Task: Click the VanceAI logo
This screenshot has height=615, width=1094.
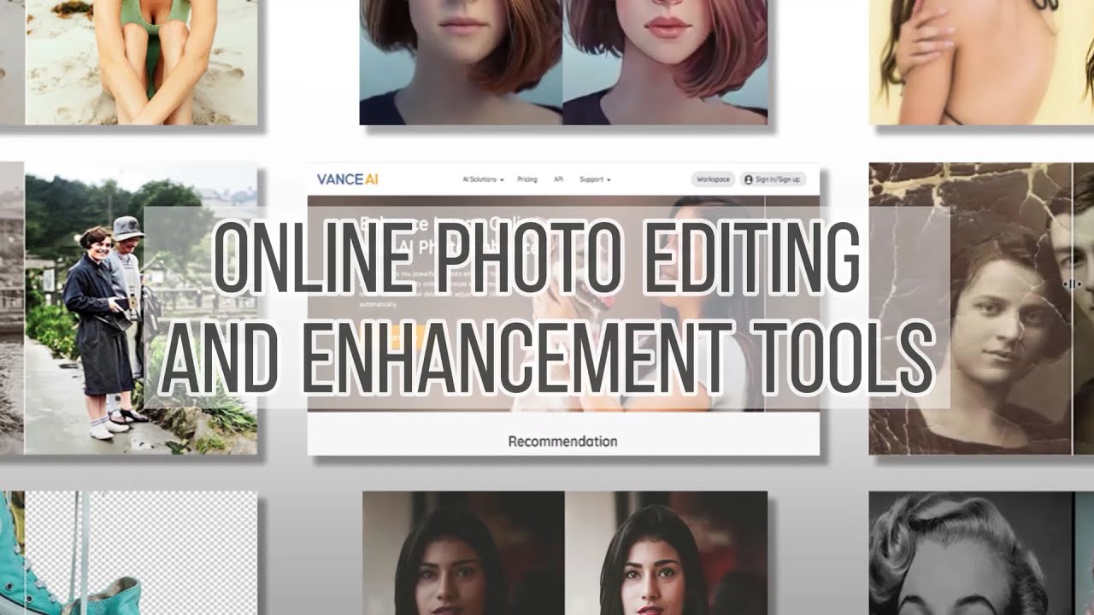Action: (x=347, y=179)
